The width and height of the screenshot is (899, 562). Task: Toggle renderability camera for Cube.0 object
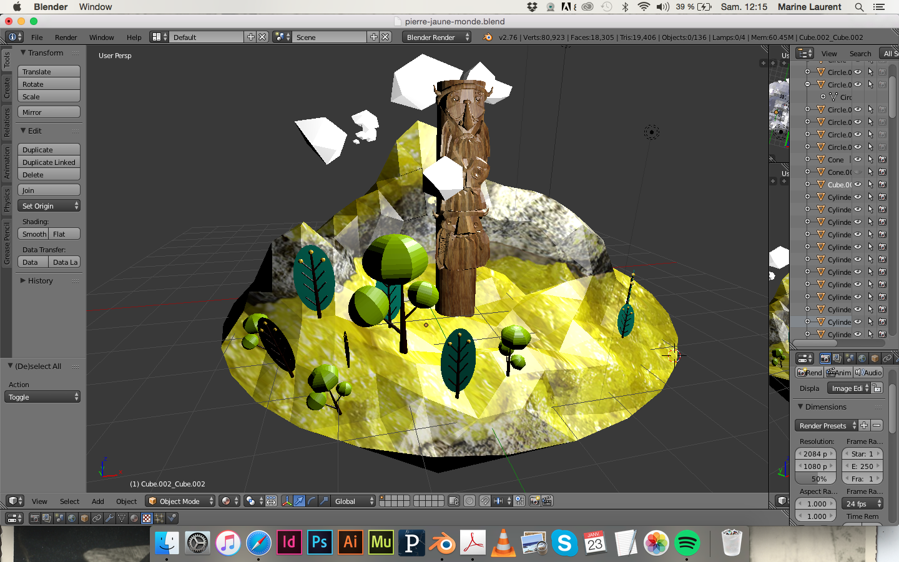[883, 184]
